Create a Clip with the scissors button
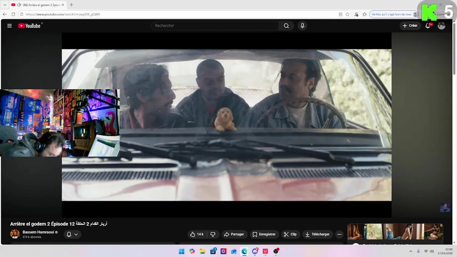The width and height of the screenshot is (457, 257). point(290,235)
